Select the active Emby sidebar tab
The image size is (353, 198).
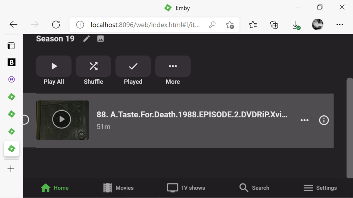tap(12, 149)
